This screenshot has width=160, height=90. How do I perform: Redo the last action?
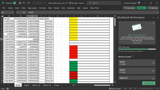tap(28, 3)
